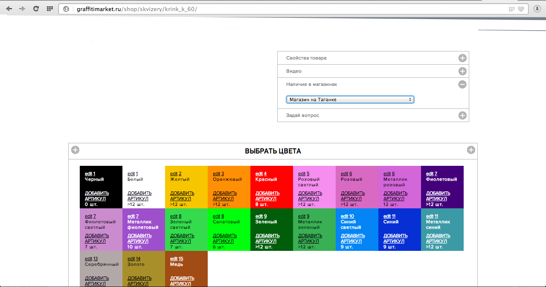Collapse the Наличие в магазинах section
The width and height of the screenshot is (546, 287).
[x=462, y=85]
